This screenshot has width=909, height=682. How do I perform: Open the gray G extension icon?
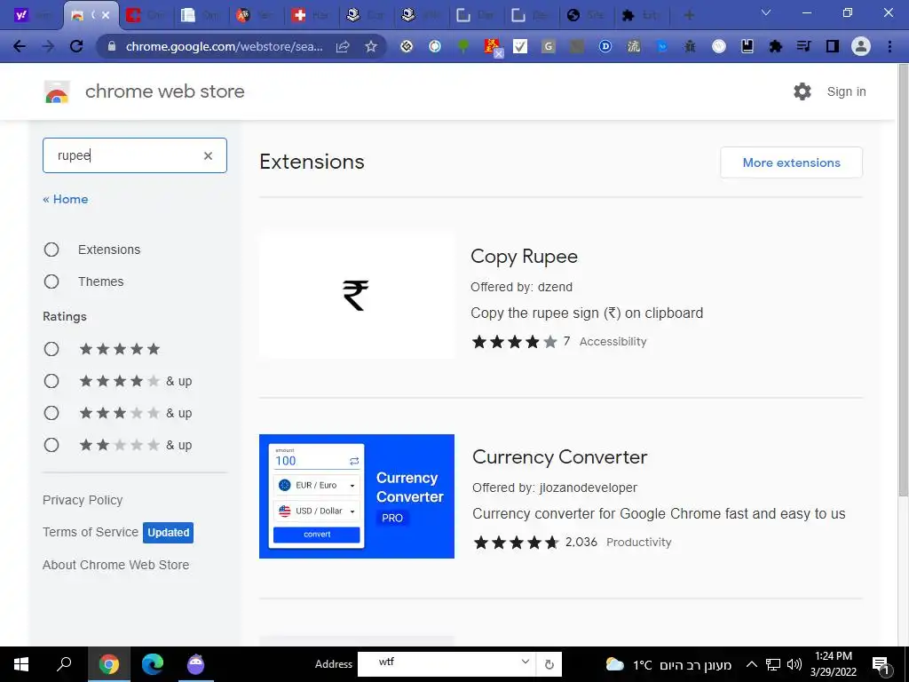point(549,46)
